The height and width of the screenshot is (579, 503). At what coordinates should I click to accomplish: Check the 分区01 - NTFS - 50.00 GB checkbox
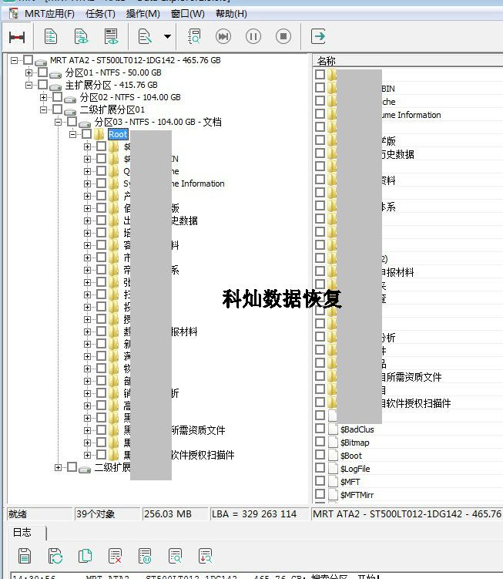[x=43, y=72]
